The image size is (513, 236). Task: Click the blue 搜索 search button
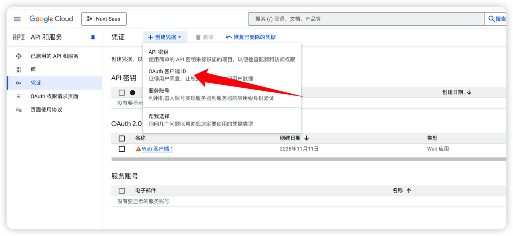(496, 19)
